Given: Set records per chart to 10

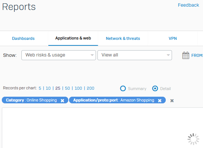Looking at the screenshot, I should [48, 88].
